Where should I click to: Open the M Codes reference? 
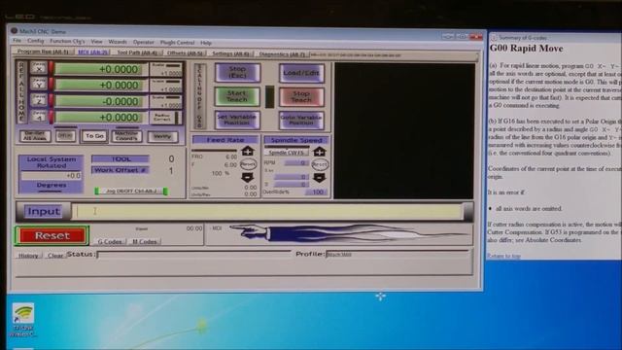(x=145, y=241)
